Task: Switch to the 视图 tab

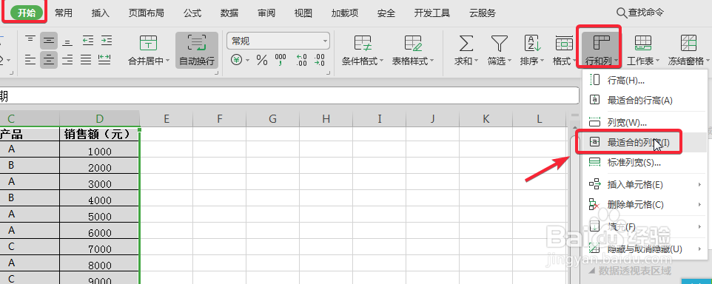Action: (303, 13)
